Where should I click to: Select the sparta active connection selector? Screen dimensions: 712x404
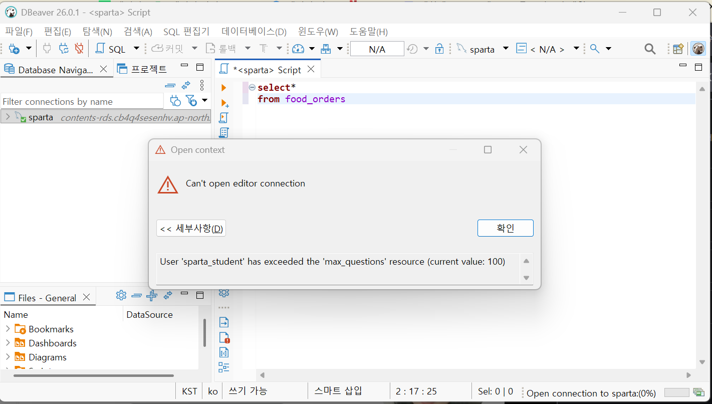click(476, 49)
